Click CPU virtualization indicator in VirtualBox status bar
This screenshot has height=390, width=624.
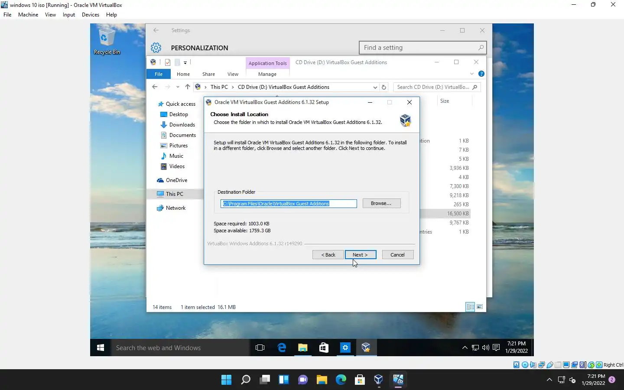pyautogui.click(x=582, y=365)
